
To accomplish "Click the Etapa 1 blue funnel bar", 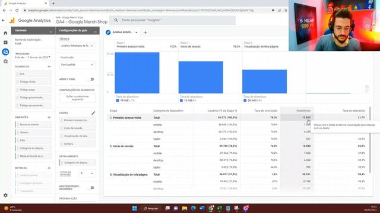I will (x=137, y=73).
